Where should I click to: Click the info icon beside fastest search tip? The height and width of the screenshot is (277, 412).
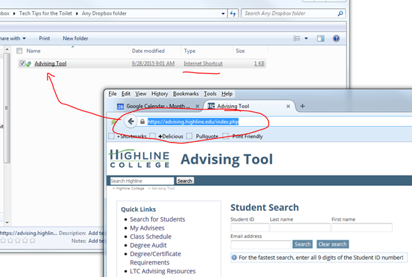234,258
